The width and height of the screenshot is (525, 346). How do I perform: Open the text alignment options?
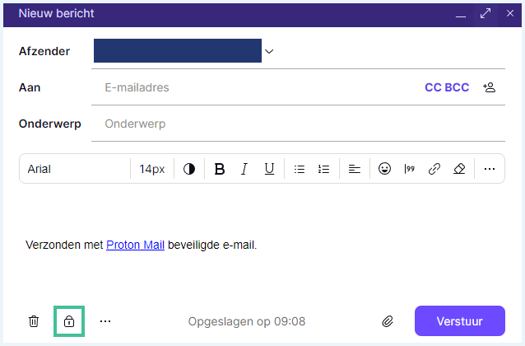(354, 169)
